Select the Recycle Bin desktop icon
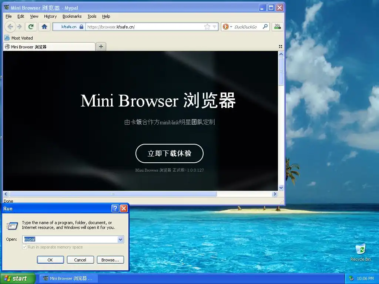379x284 pixels. (360, 253)
